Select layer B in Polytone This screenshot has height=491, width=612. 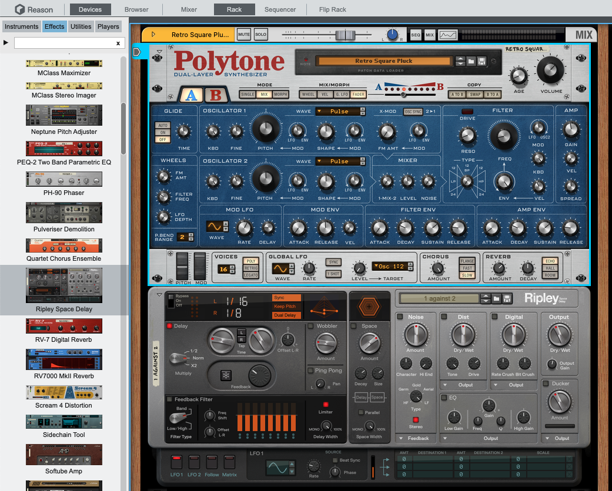(215, 95)
